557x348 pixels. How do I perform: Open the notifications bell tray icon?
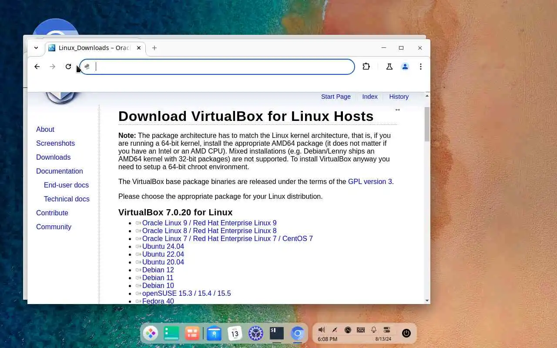(374, 330)
